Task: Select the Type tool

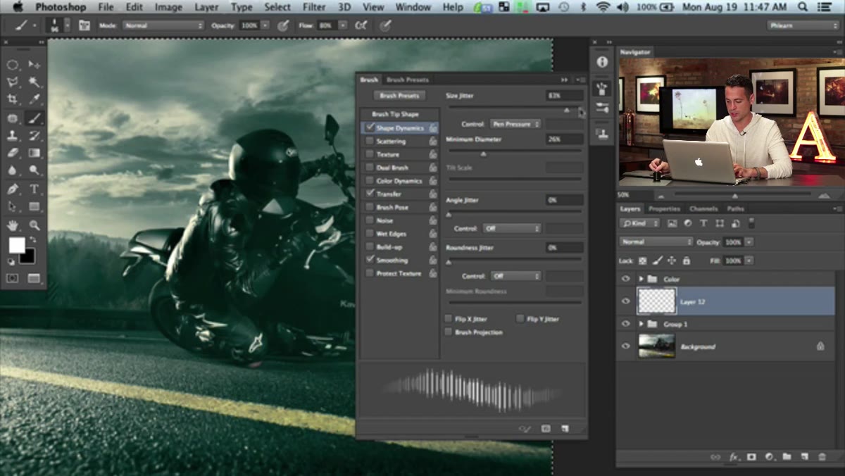Action: (x=34, y=189)
